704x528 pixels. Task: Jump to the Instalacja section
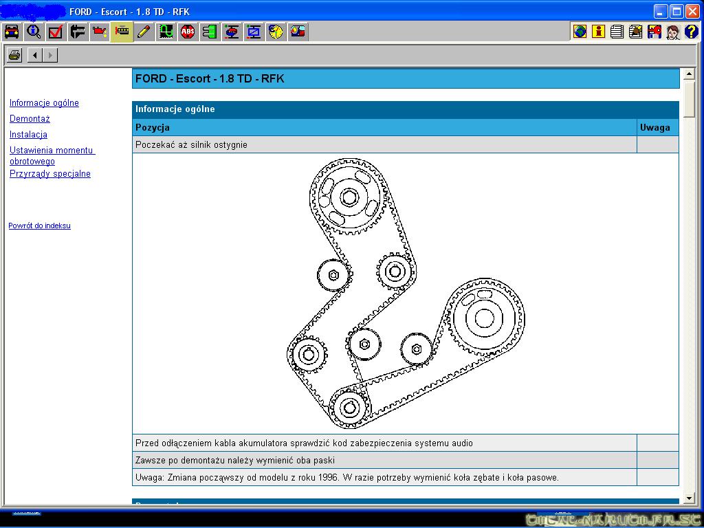28,135
